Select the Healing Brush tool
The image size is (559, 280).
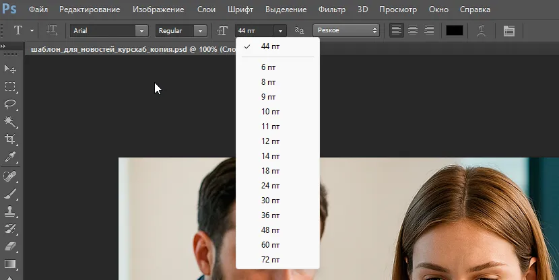coord(10,176)
